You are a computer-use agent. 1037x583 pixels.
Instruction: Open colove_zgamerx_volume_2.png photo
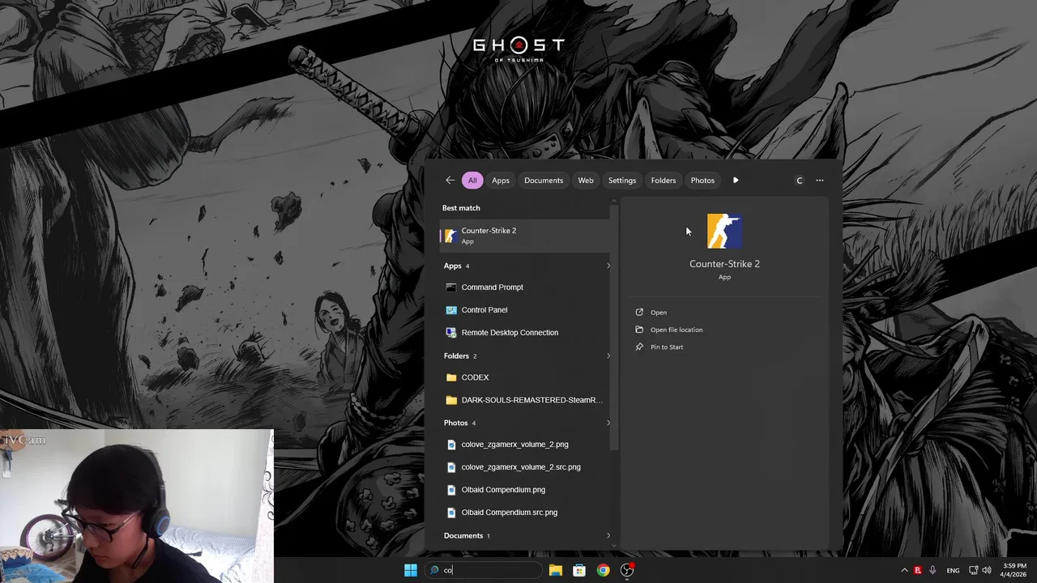pyautogui.click(x=525, y=445)
